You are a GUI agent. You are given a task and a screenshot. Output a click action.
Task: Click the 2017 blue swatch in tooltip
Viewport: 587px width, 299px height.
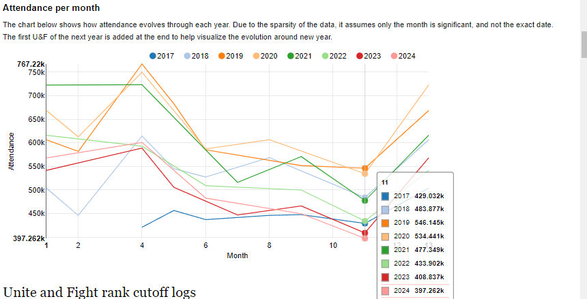(385, 196)
